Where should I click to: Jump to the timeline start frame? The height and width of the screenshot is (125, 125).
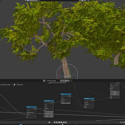click(x=54, y=122)
